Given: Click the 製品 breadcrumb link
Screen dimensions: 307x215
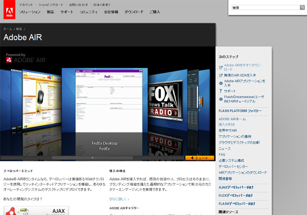Looking at the screenshot, I should [19, 29].
